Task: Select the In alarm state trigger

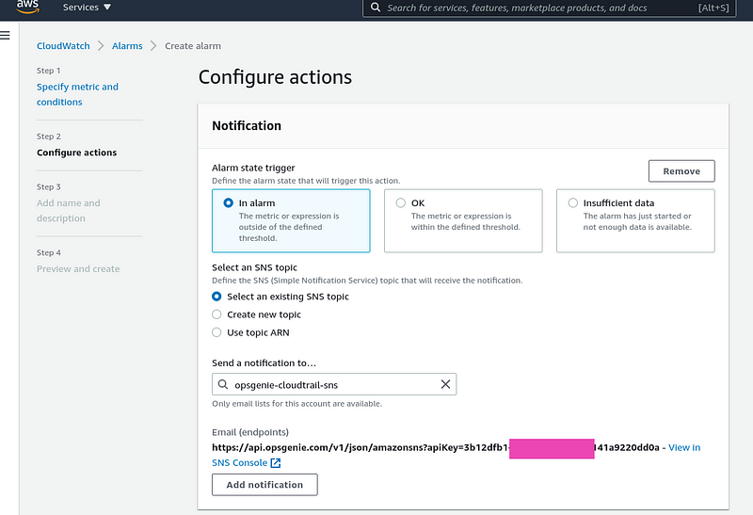Action: coord(291,220)
